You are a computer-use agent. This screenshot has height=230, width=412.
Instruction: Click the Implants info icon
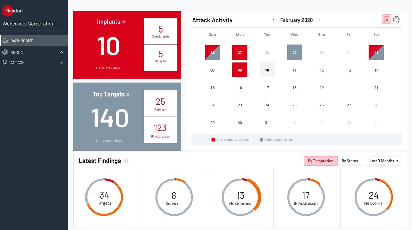(x=124, y=22)
